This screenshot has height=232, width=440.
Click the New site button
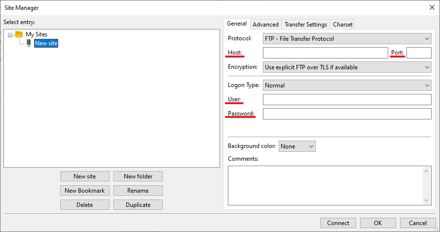coord(85,176)
